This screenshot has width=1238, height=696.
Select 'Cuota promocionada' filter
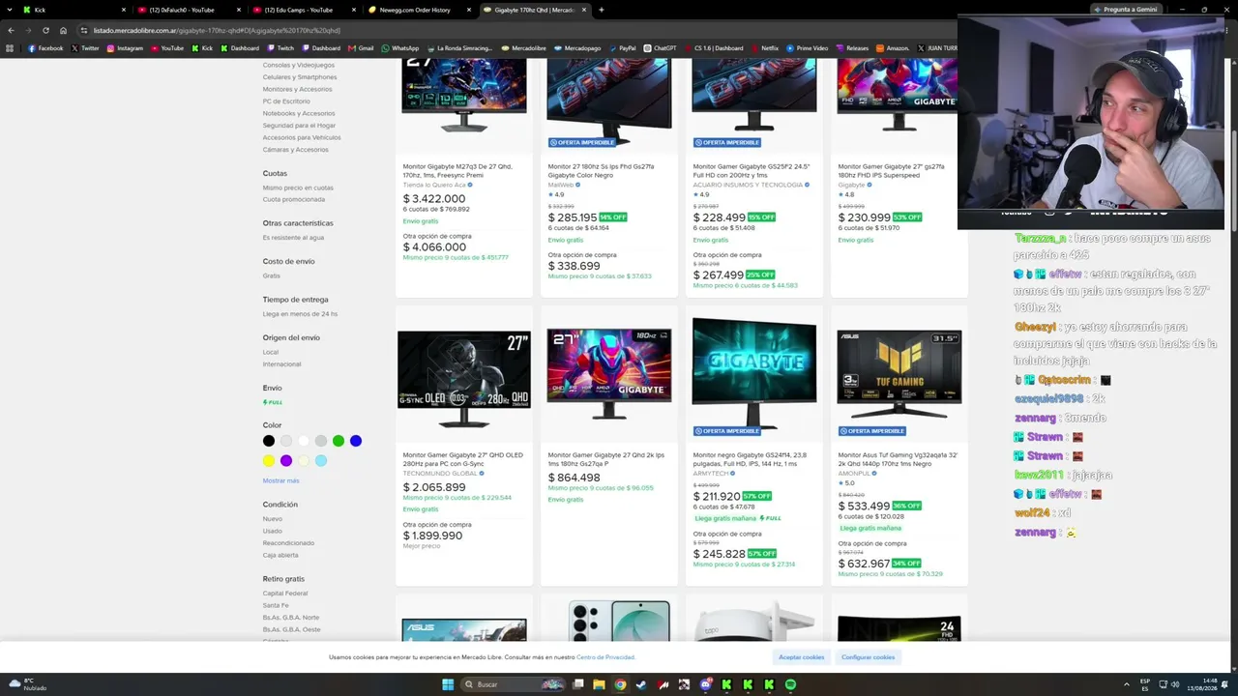tap(294, 199)
